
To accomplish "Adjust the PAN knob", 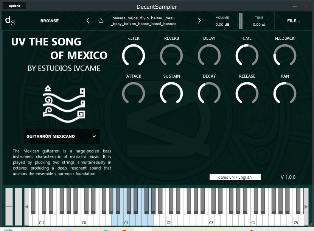I will tap(285, 94).
